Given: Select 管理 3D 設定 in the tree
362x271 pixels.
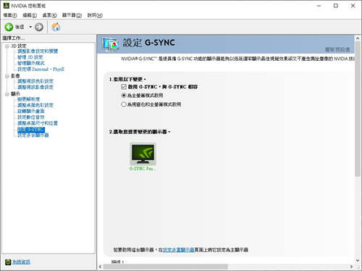Looking at the screenshot, I should pos(30,57).
